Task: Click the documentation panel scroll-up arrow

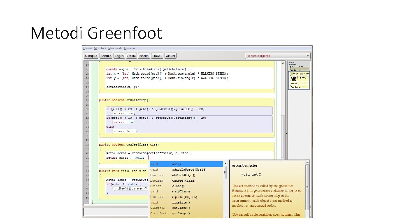Action: (307, 163)
